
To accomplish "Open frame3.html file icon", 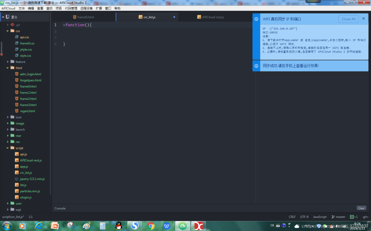I will click(17, 105).
